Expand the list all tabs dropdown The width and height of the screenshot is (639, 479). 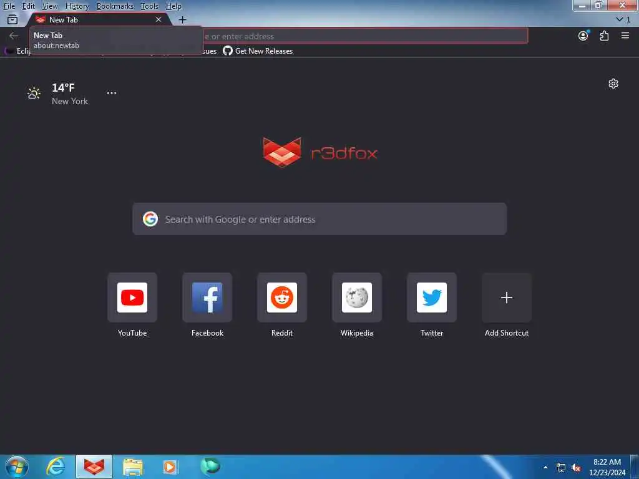click(x=623, y=19)
